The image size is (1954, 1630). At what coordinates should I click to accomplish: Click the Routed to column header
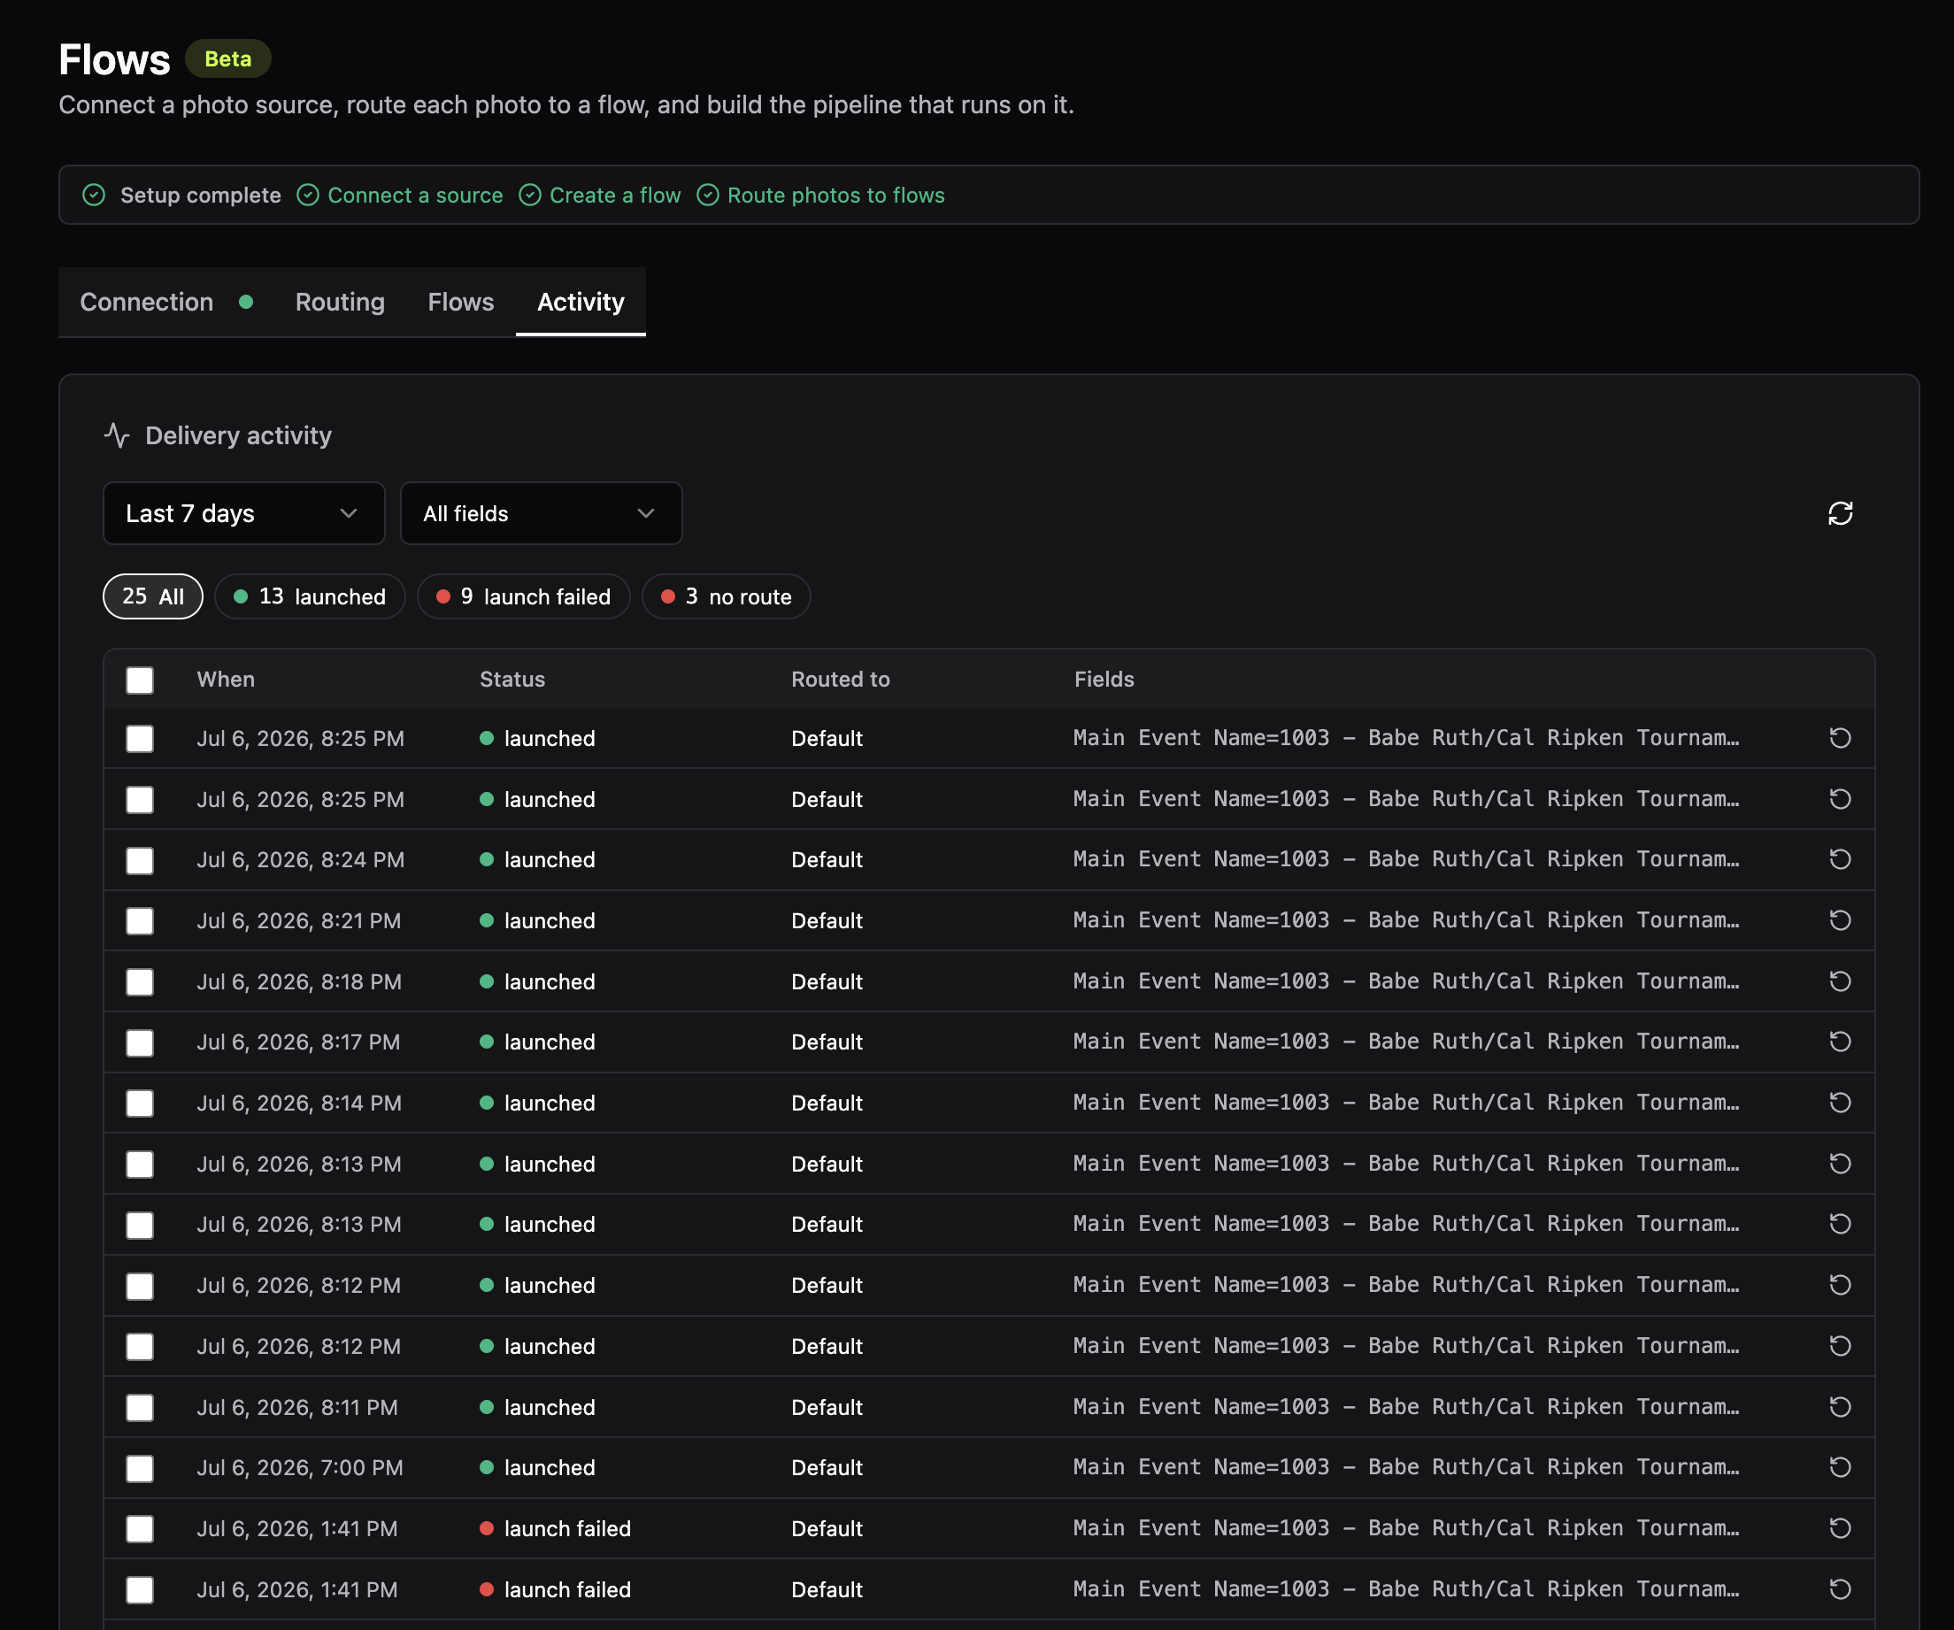point(840,680)
